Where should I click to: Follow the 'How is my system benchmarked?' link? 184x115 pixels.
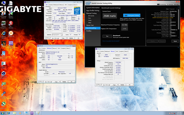tap(111, 41)
